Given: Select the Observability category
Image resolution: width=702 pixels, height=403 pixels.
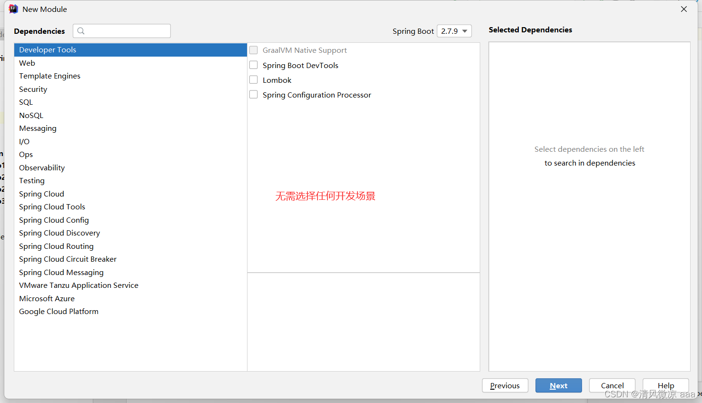Looking at the screenshot, I should [x=130, y=167].
